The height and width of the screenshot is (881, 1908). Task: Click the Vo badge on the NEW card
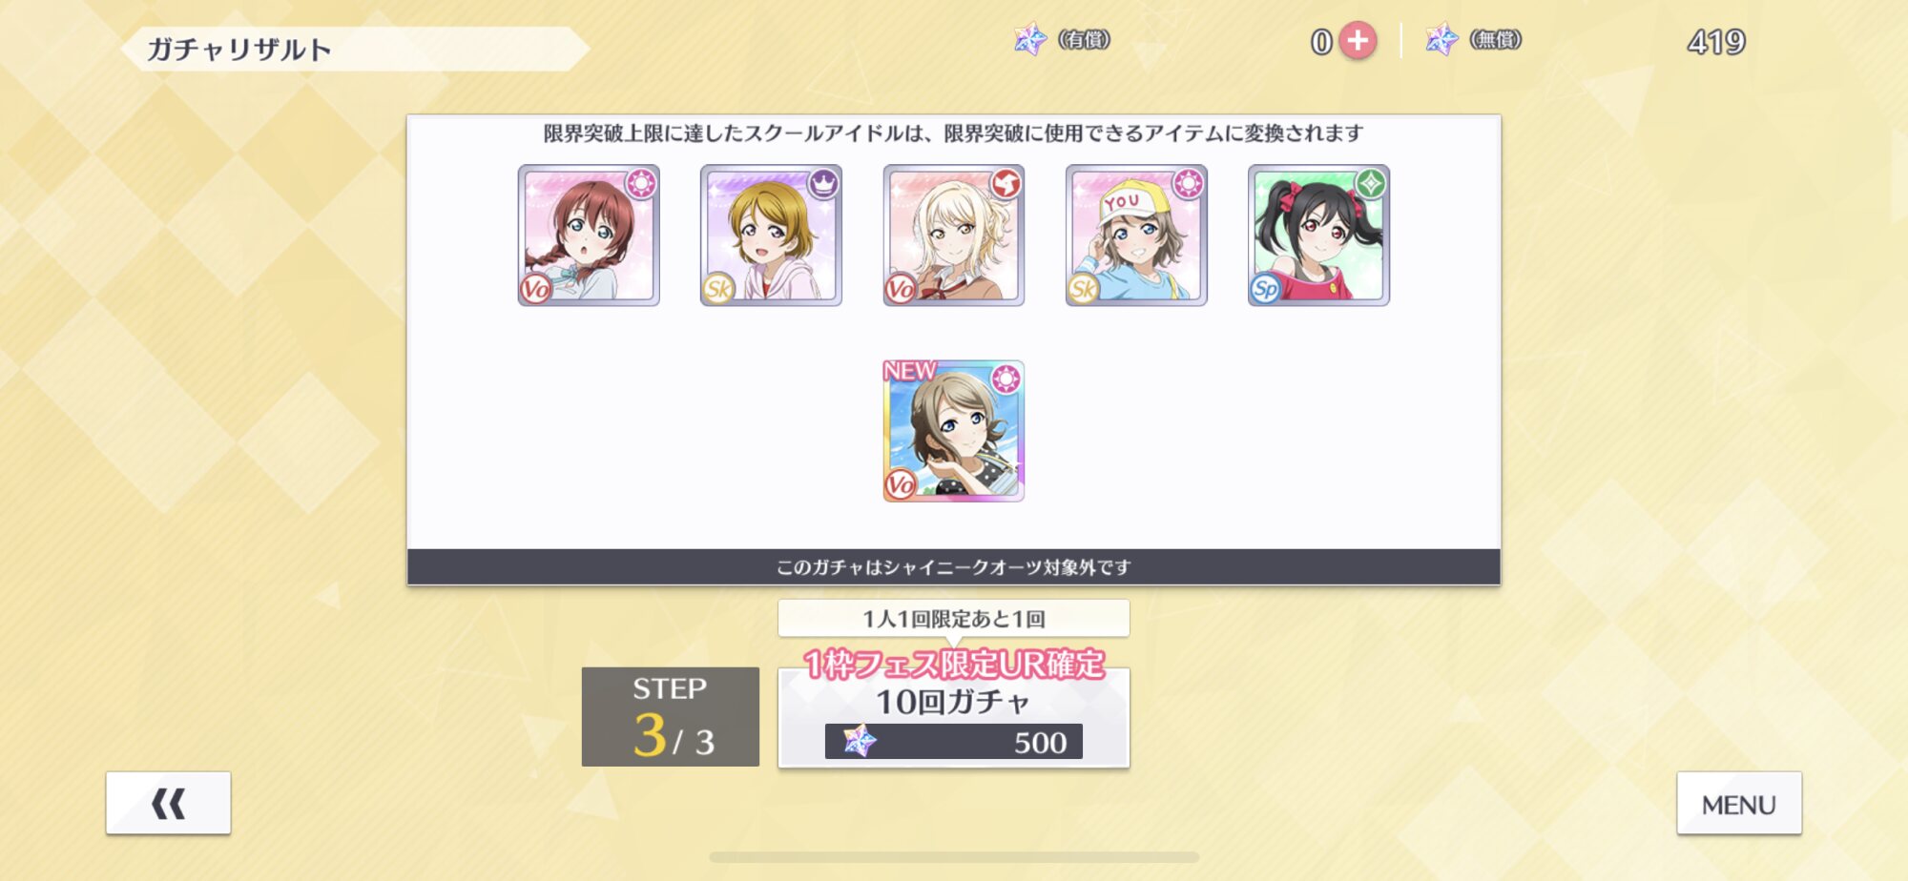pyautogui.click(x=900, y=485)
